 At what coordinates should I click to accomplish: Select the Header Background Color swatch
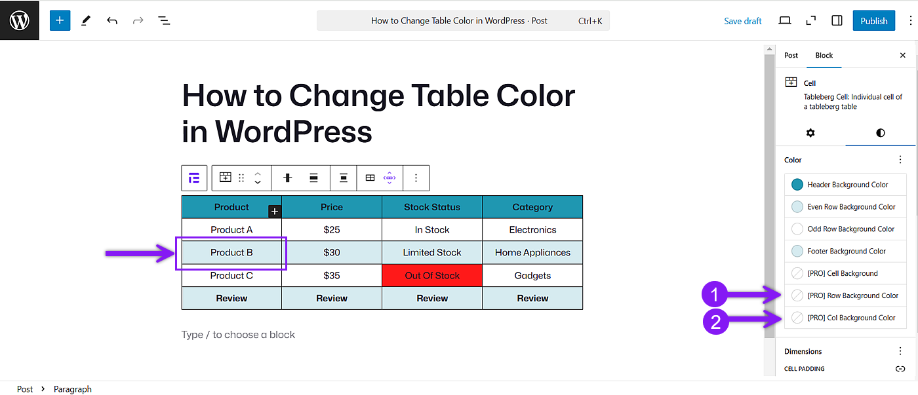pyautogui.click(x=797, y=184)
